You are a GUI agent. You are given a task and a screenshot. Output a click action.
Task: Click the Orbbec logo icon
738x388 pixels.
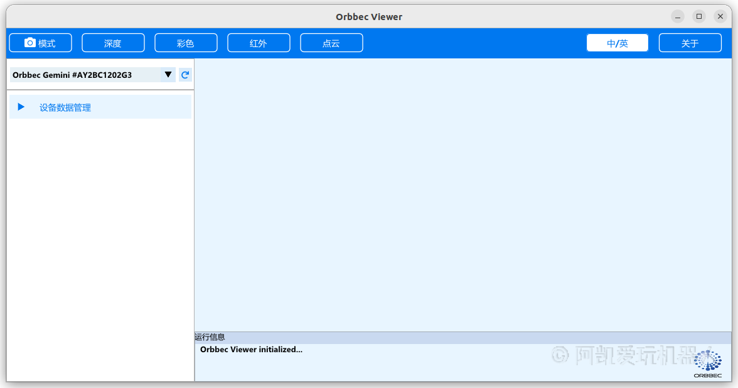(x=707, y=364)
